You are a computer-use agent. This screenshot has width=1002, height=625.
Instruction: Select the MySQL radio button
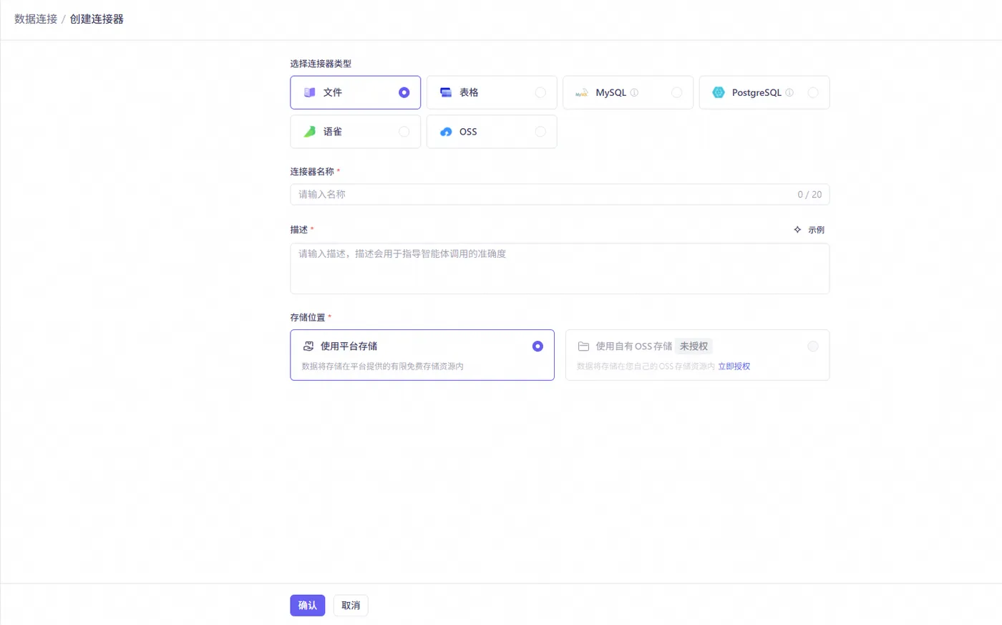click(x=676, y=92)
